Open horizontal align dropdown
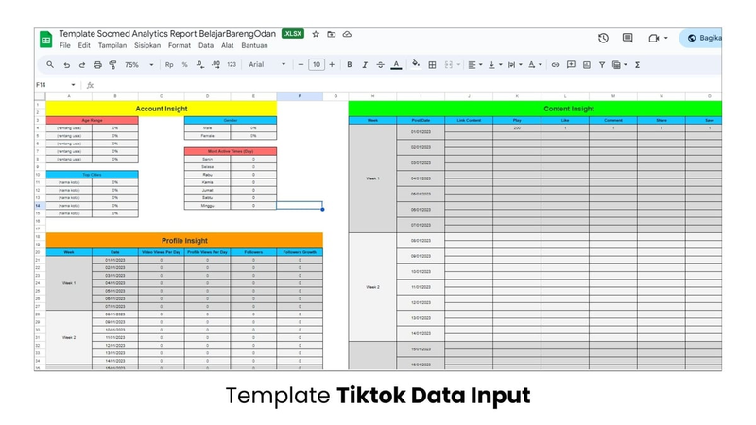 (x=475, y=64)
